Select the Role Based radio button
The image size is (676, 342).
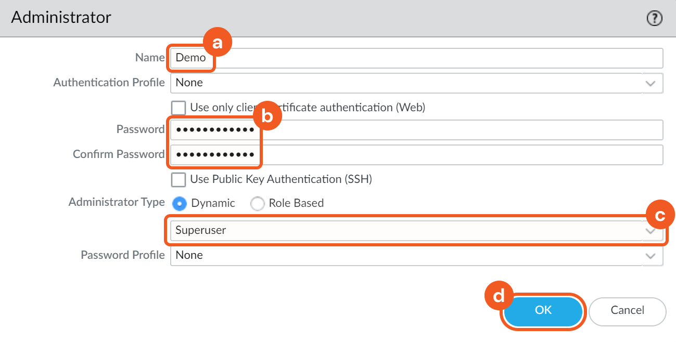coord(258,203)
